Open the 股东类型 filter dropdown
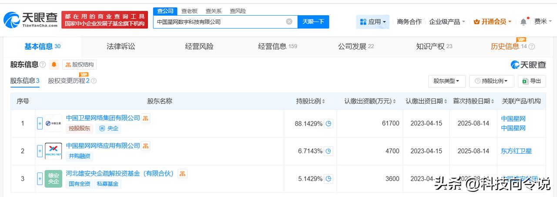Image resolution: width=557 pixels, height=197 pixels. click(447, 81)
